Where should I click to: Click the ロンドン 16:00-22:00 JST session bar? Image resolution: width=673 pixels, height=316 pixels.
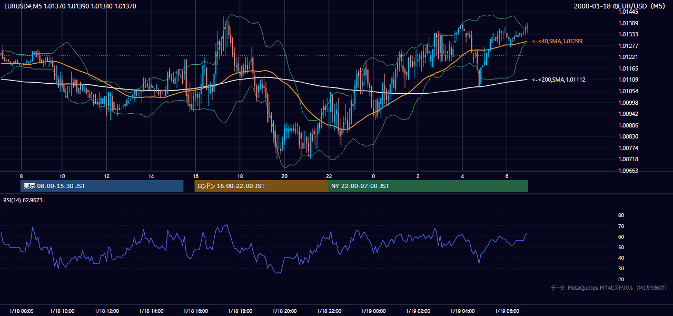point(261,186)
